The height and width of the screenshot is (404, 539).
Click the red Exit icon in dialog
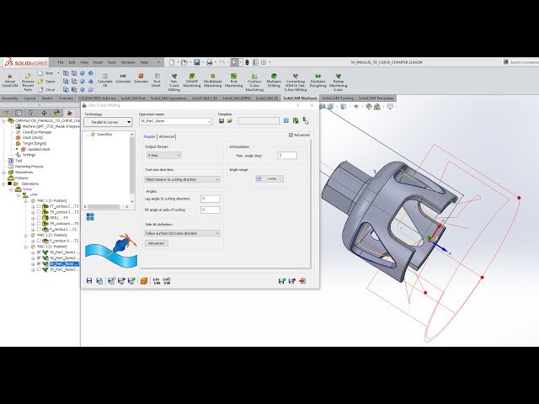tap(302, 281)
